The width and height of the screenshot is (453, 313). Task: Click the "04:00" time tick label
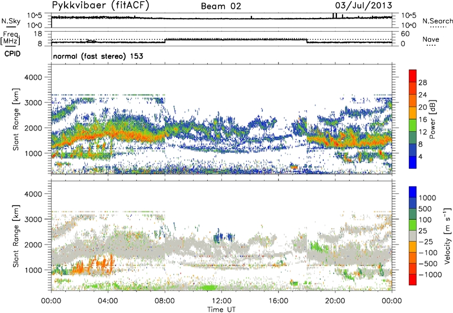(x=108, y=301)
